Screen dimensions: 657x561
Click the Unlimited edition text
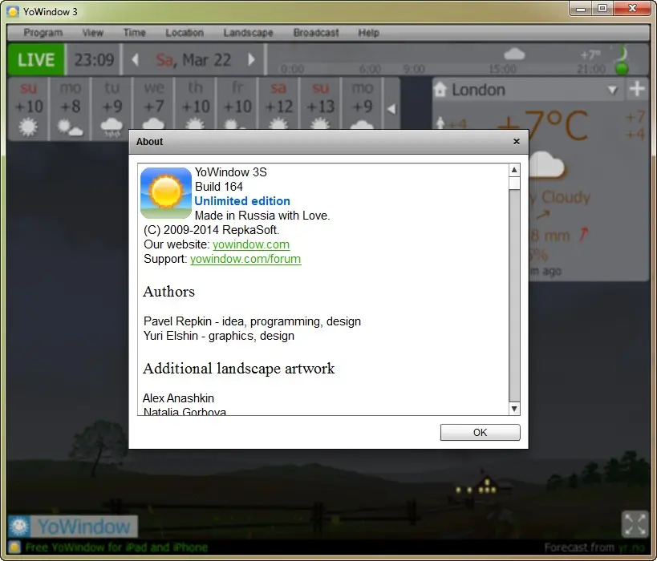tap(242, 201)
